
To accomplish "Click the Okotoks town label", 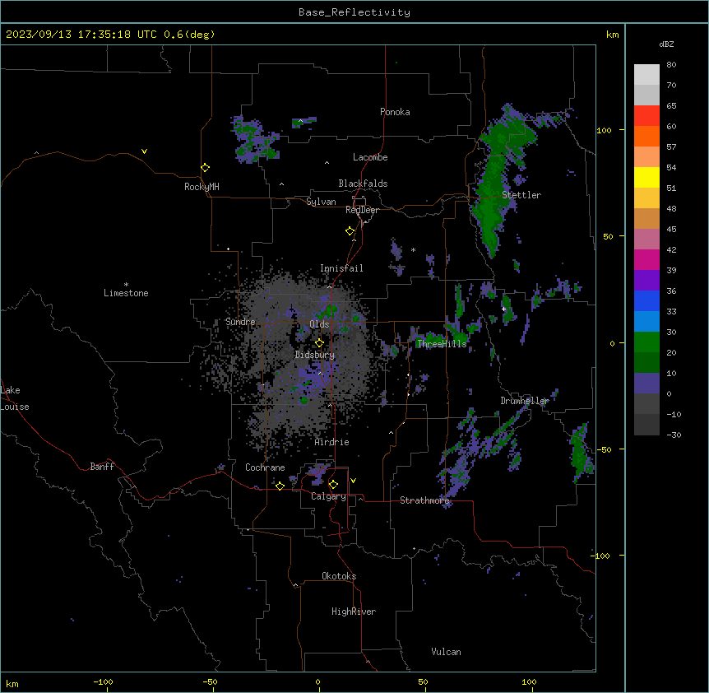I will pyautogui.click(x=339, y=576).
